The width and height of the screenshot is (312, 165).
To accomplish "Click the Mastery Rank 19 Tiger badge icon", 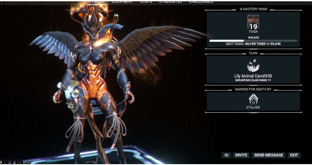I will point(253,22).
